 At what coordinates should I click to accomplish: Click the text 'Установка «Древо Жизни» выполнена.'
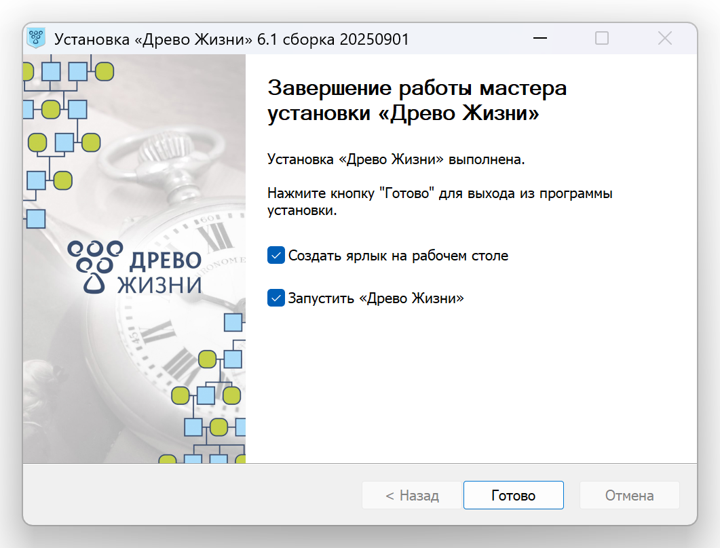(x=396, y=159)
